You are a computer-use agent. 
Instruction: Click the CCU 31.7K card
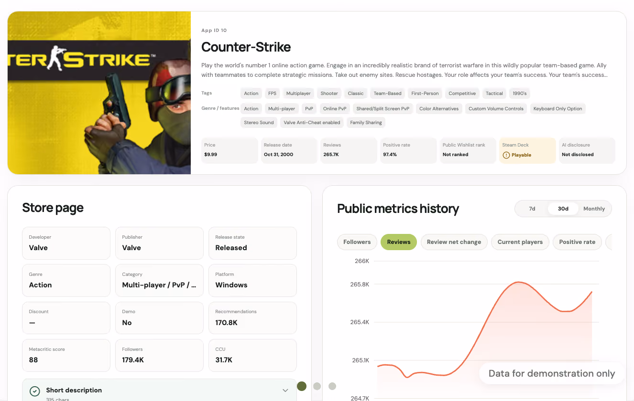pos(253,355)
